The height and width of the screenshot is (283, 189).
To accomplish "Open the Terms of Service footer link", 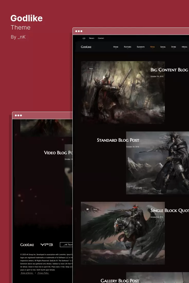I will 27,273.
